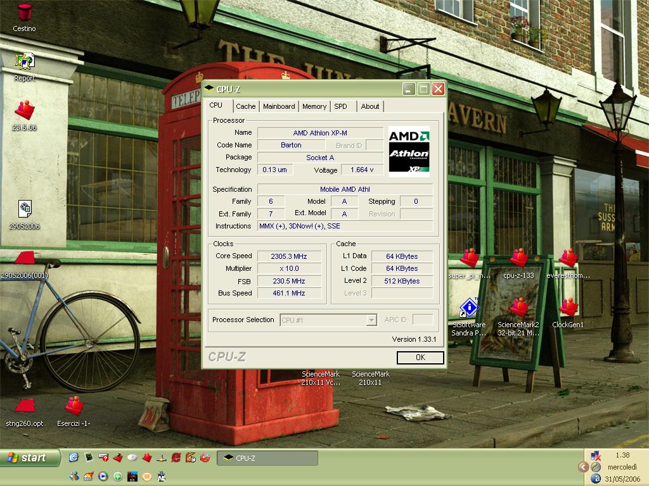Image resolution: width=649 pixels, height=486 pixels.
Task: Click the Bus Speed value '461.1 MHz'
Action: point(289,293)
